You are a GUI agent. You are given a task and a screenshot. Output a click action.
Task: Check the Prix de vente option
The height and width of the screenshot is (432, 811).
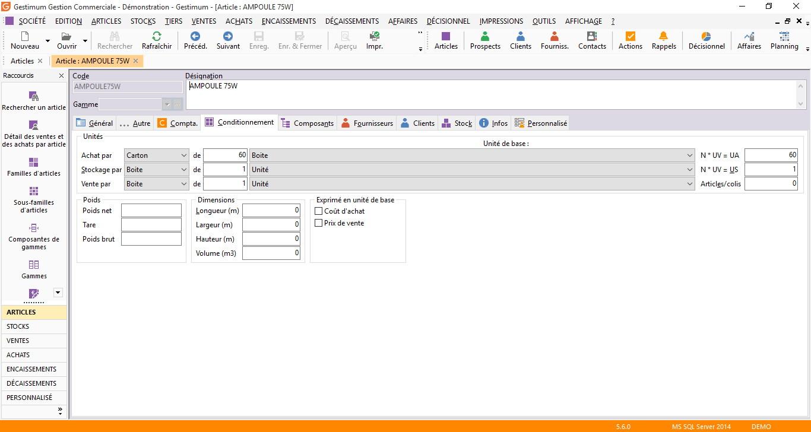pos(319,223)
